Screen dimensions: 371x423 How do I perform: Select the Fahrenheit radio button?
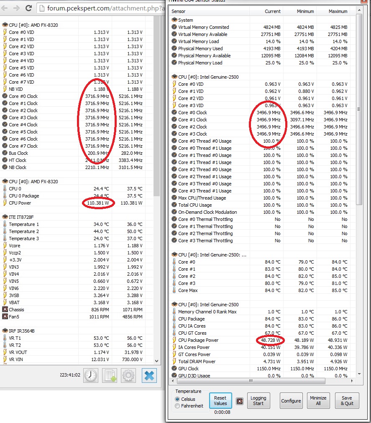tap(177, 406)
